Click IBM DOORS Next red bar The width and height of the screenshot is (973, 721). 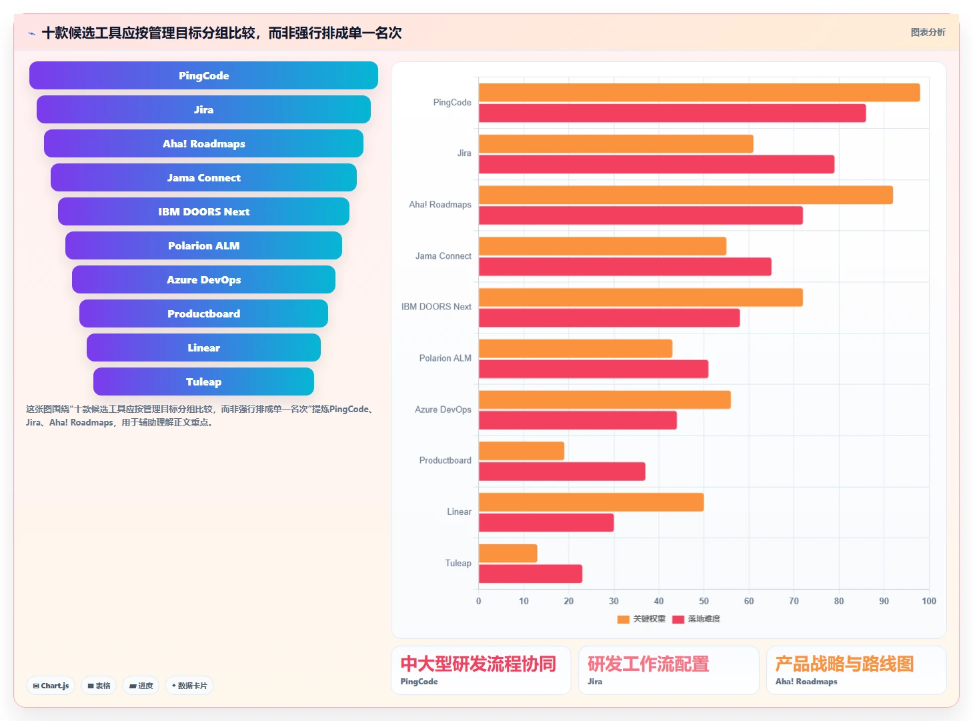pyautogui.click(x=609, y=318)
